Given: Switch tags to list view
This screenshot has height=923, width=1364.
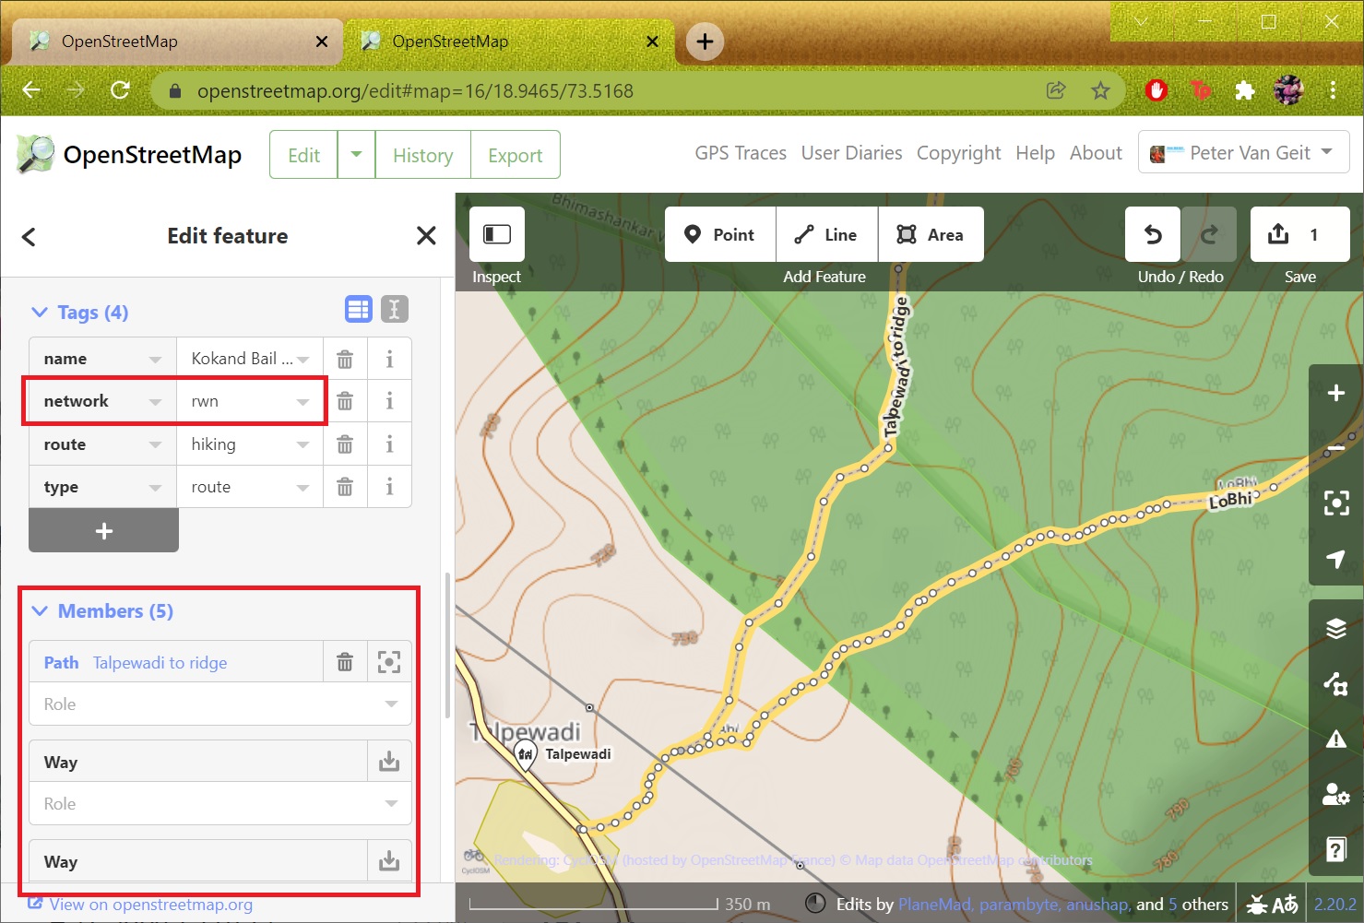Looking at the screenshot, I should click(x=359, y=310).
